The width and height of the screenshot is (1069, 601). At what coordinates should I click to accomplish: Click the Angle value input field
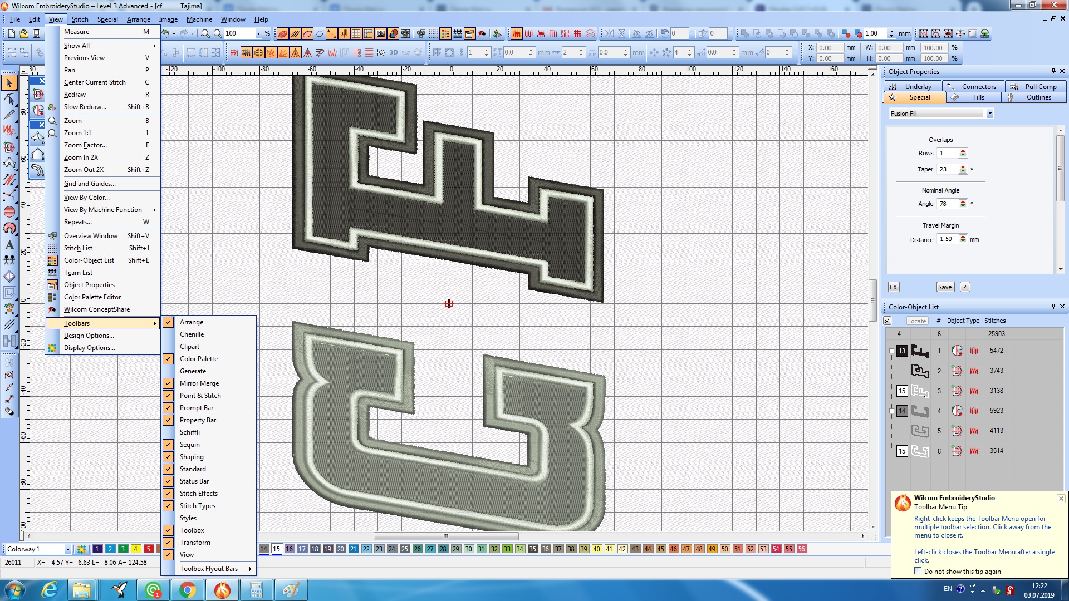pyautogui.click(x=947, y=204)
